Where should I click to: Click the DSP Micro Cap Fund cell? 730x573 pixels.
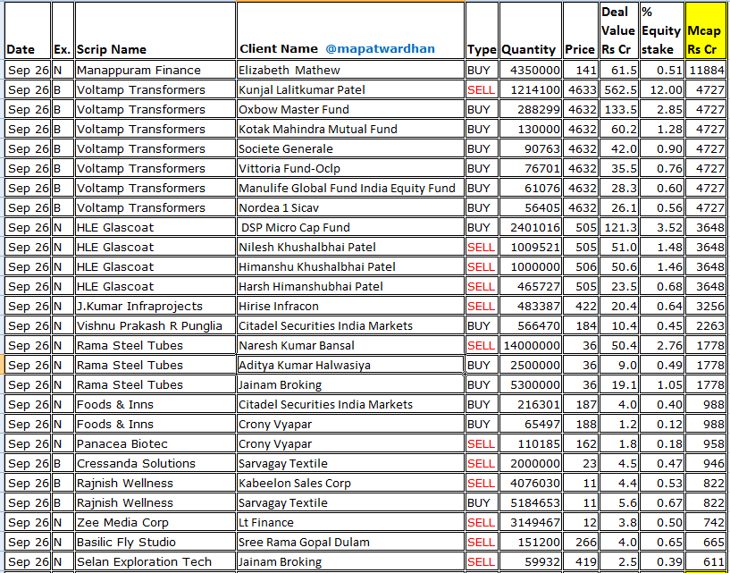tap(350, 227)
